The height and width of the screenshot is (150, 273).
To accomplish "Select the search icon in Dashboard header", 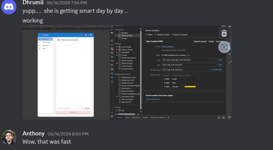I will coord(88,35).
